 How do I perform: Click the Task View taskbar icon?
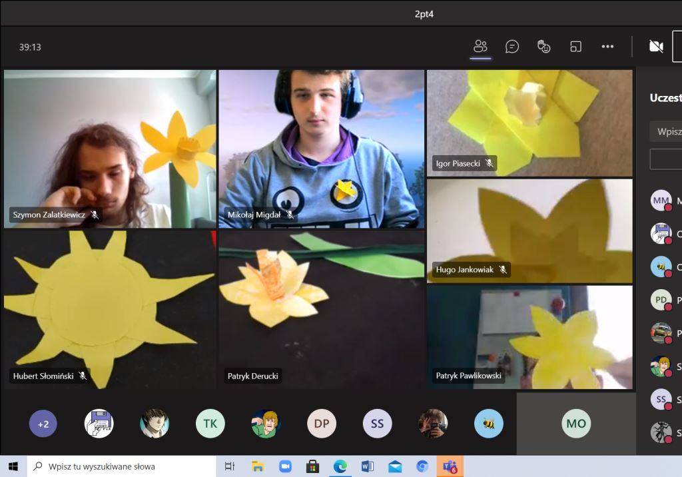click(x=230, y=466)
